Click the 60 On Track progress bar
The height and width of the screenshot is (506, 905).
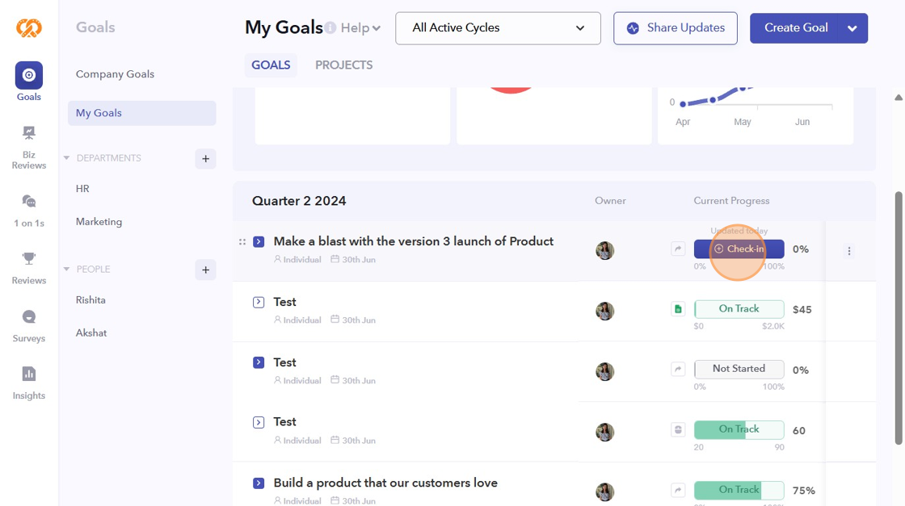coord(739,429)
